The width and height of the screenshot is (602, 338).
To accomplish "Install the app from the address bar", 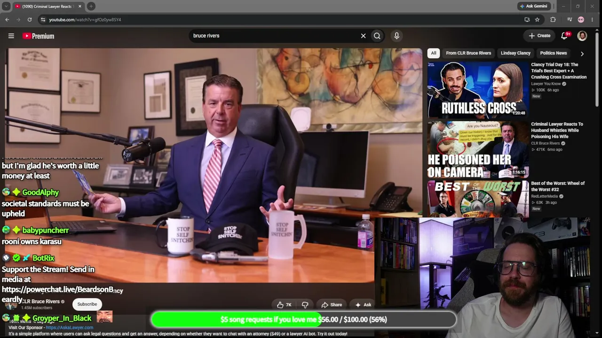I will coord(527,19).
